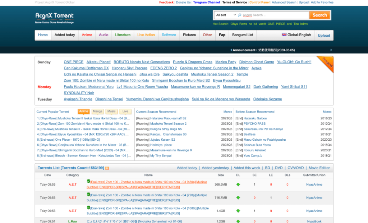Click the Telegram Channel link
The image size is (368, 223).
pos(207,3)
